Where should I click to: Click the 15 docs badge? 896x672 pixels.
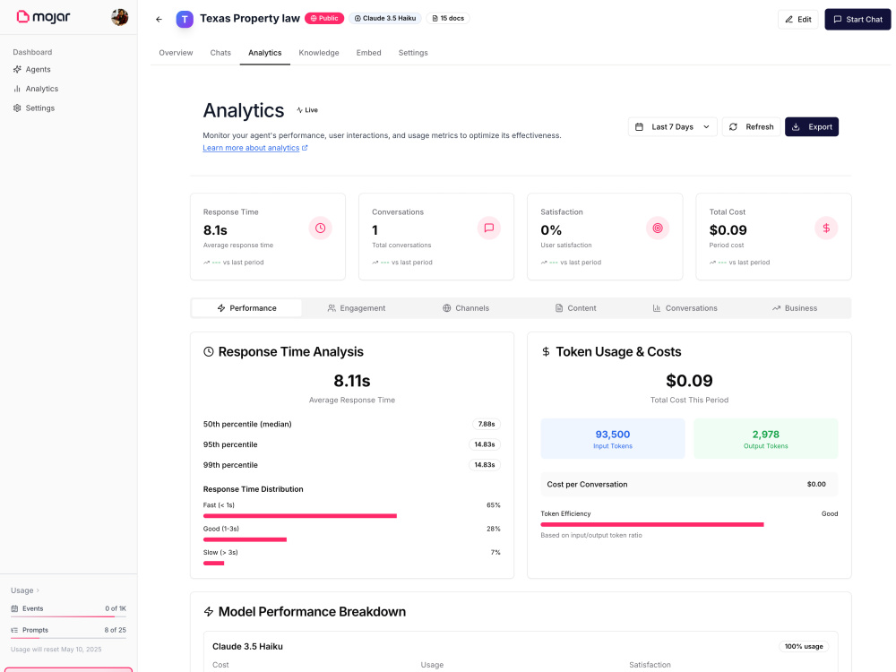448,18
